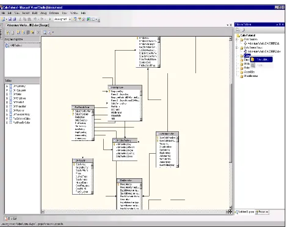Image resolution: width=287 pixels, height=227 pixels.
Task: Click the Properties icon in Solution Explorer toolbar
Action: (x=238, y=30)
